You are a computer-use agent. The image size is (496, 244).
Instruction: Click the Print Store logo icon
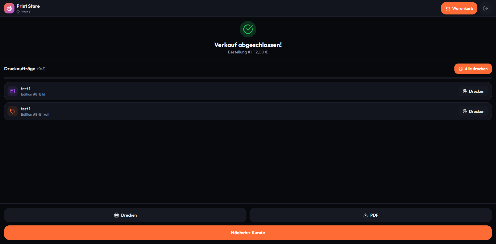click(9, 8)
